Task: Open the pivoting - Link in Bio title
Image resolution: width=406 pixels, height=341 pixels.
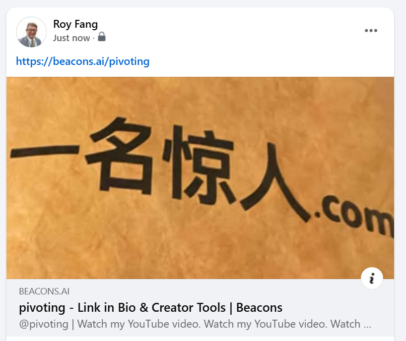Action: [151, 308]
